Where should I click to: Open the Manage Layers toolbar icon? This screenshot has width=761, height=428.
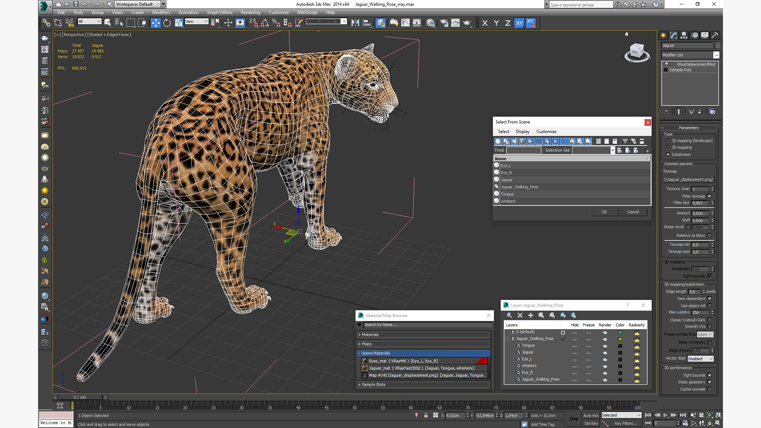(x=380, y=23)
